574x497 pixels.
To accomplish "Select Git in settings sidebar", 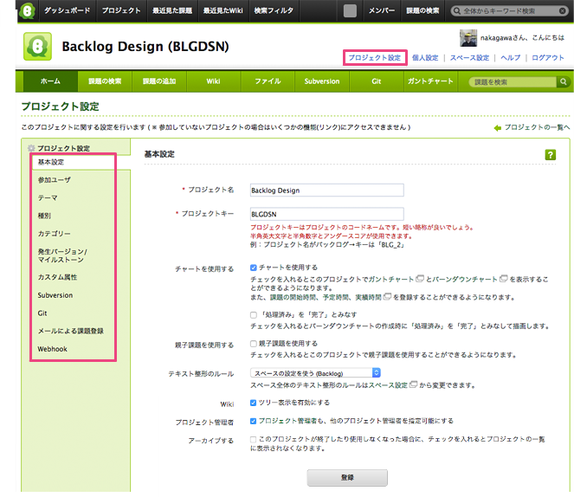I will (x=42, y=313).
